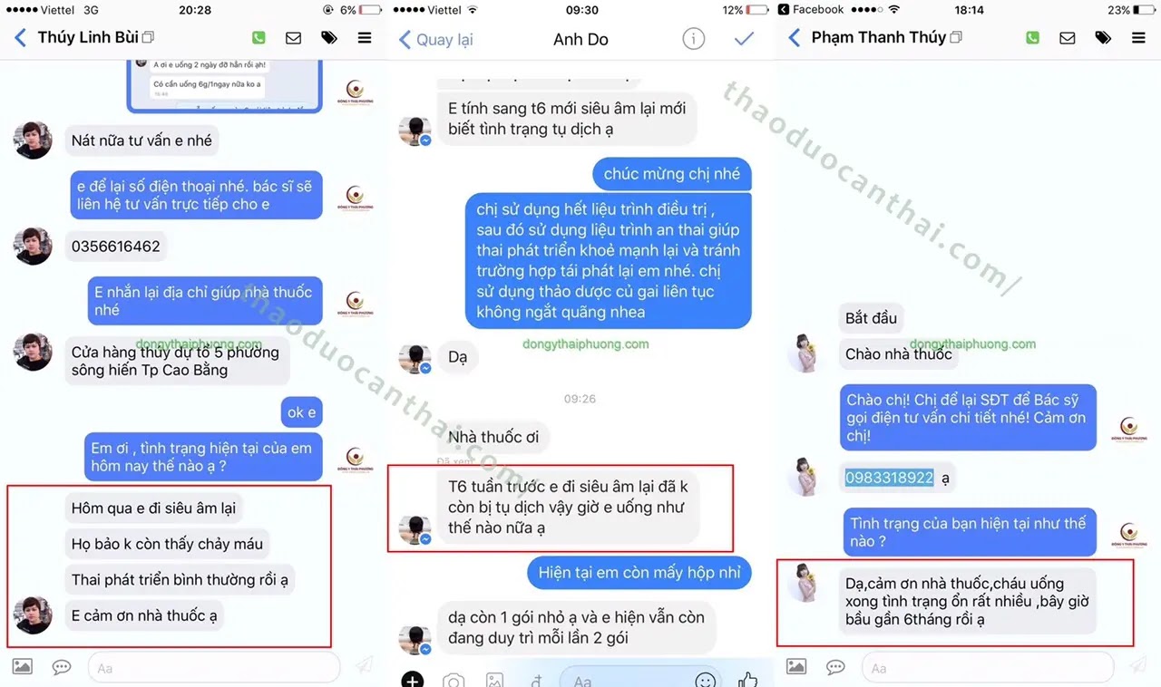Tap the camera icon in Anh Do chat bar
The width and height of the screenshot is (1161, 687).
(454, 680)
